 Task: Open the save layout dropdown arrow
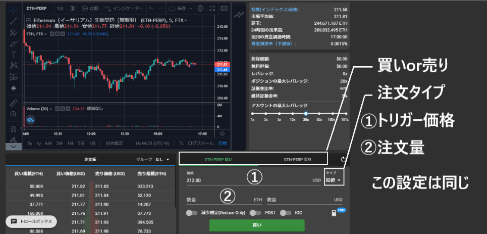click(x=191, y=9)
